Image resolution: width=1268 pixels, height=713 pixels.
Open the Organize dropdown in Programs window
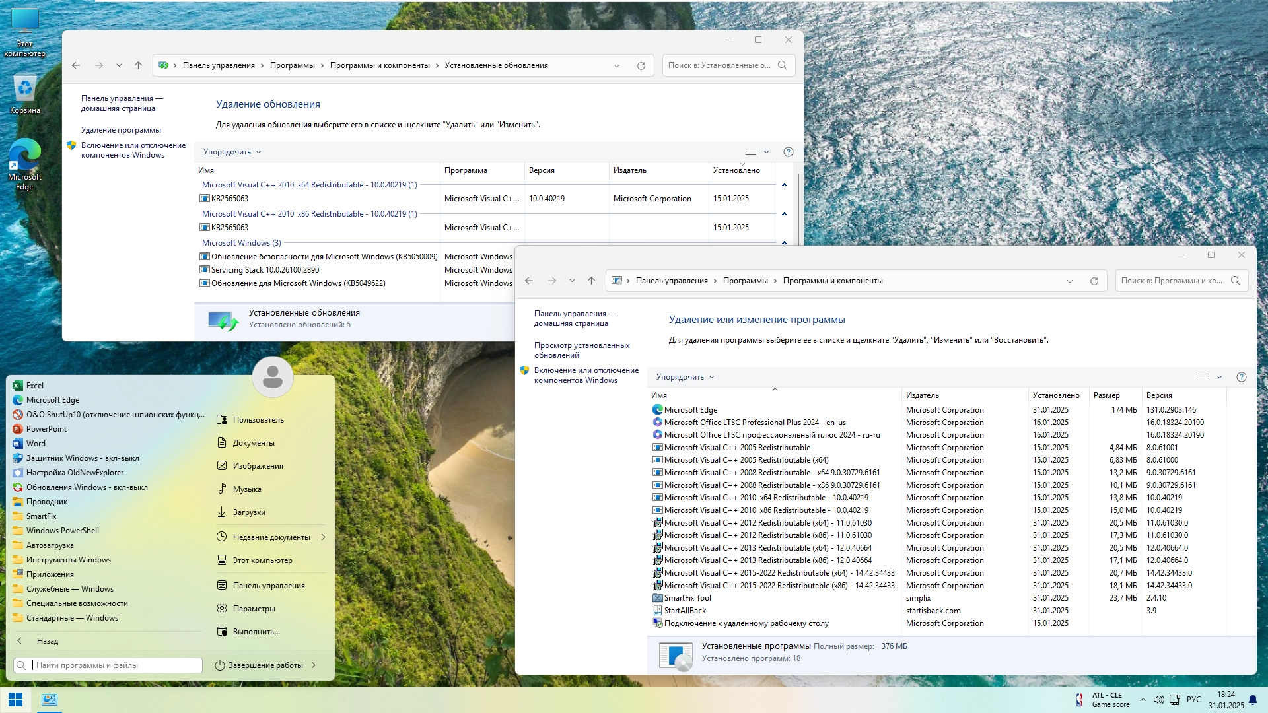coord(685,377)
